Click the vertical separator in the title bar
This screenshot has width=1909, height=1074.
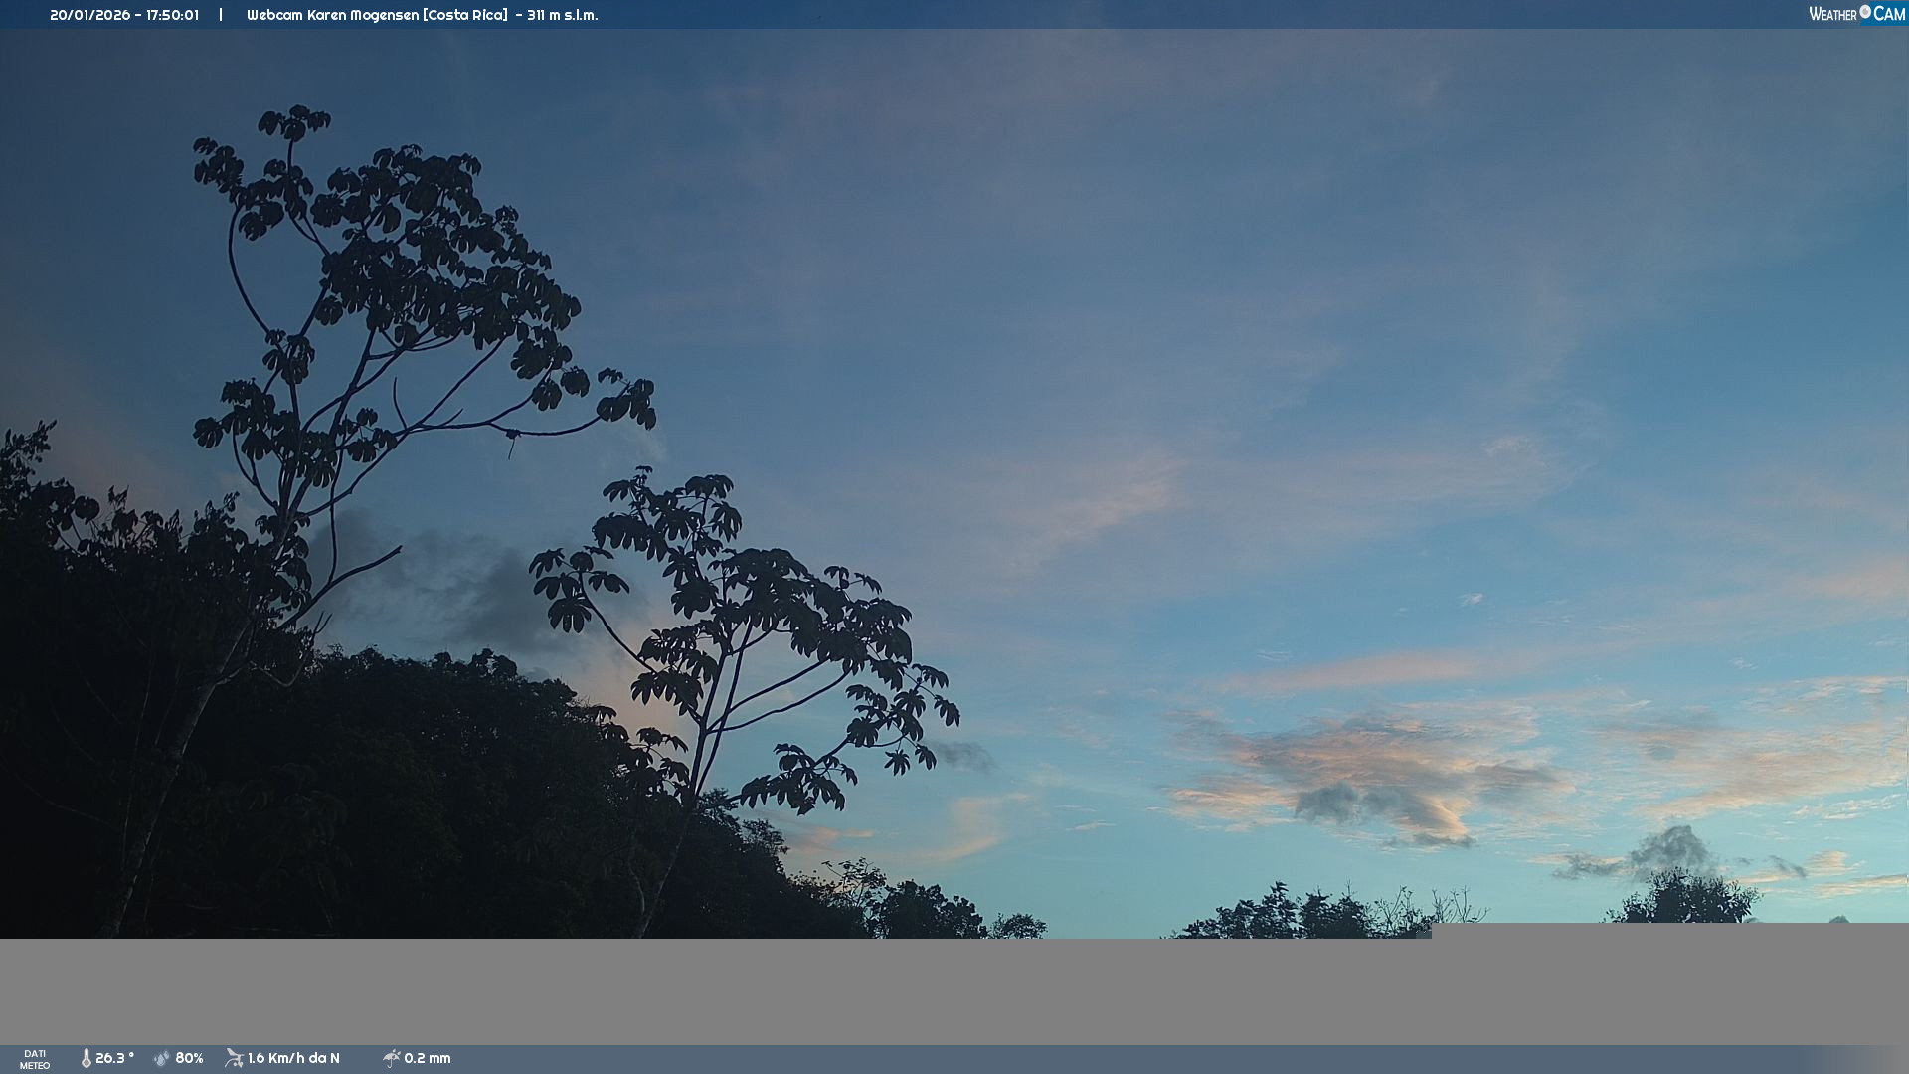click(221, 15)
